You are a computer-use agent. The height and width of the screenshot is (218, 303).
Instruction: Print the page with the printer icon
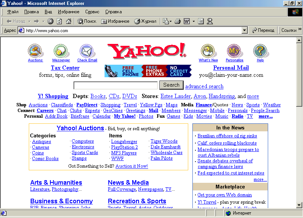point(178,21)
